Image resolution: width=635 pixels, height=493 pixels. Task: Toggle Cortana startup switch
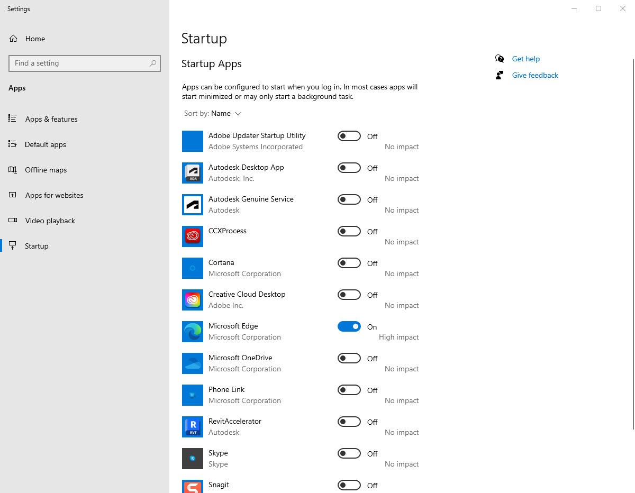point(349,263)
